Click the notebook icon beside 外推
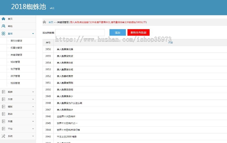 point(4,99)
